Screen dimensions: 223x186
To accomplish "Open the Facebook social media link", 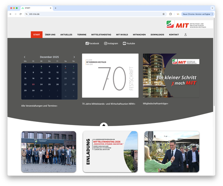I will (92, 44).
